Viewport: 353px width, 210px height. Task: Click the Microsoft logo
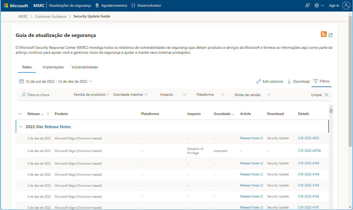click(x=16, y=5)
